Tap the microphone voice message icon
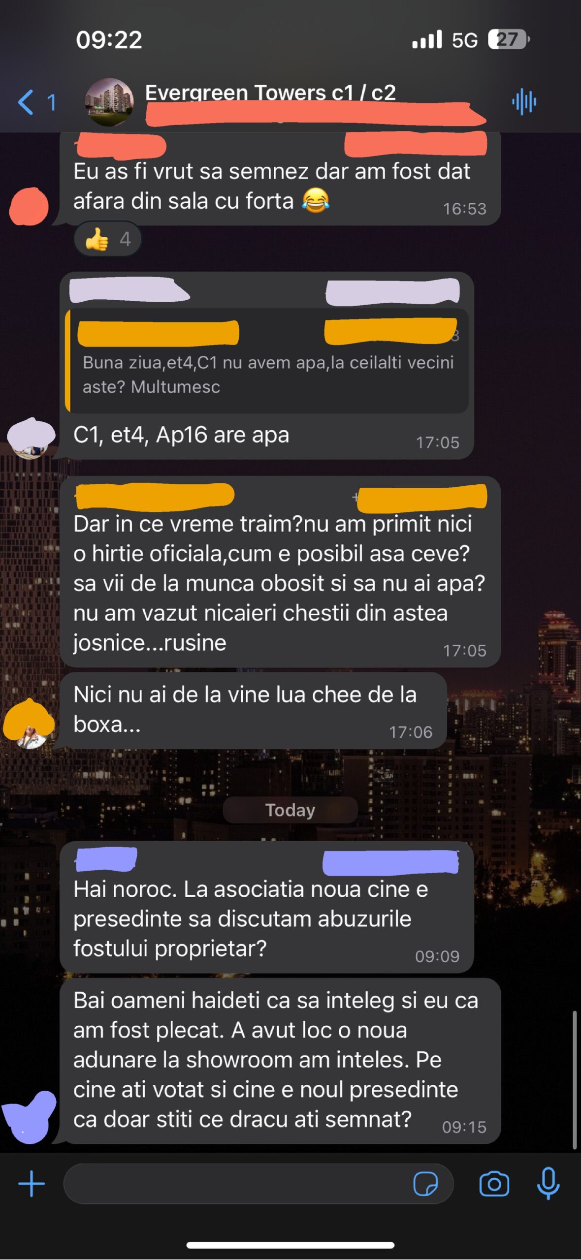 [549, 1183]
